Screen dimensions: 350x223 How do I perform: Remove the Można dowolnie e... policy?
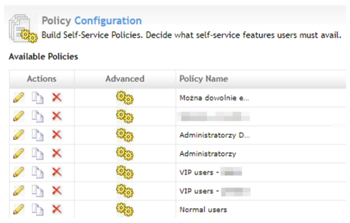click(x=56, y=98)
